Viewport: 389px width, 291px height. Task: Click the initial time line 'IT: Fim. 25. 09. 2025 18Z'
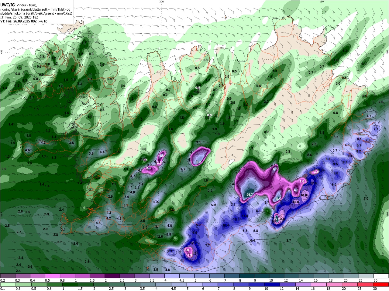click(x=19, y=17)
